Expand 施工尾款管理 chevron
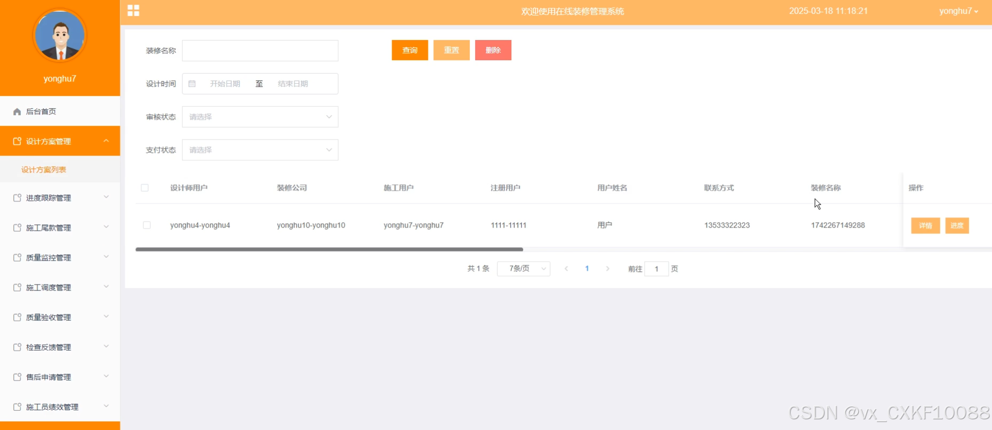The width and height of the screenshot is (992, 430). point(106,227)
